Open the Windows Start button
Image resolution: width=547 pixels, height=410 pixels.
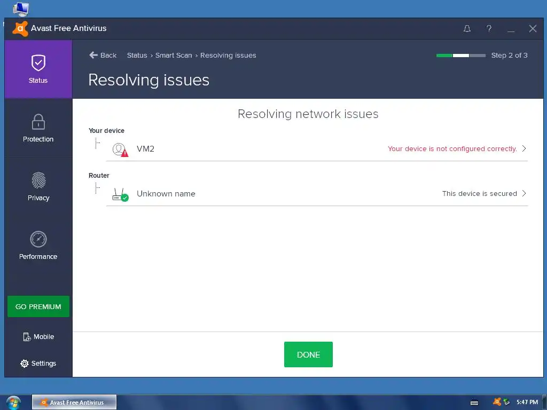[x=13, y=403]
